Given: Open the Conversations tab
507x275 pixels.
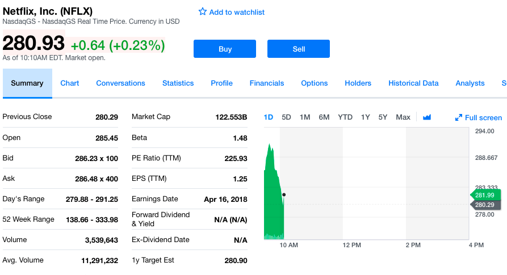Looking at the screenshot, I should pos(120,83).
